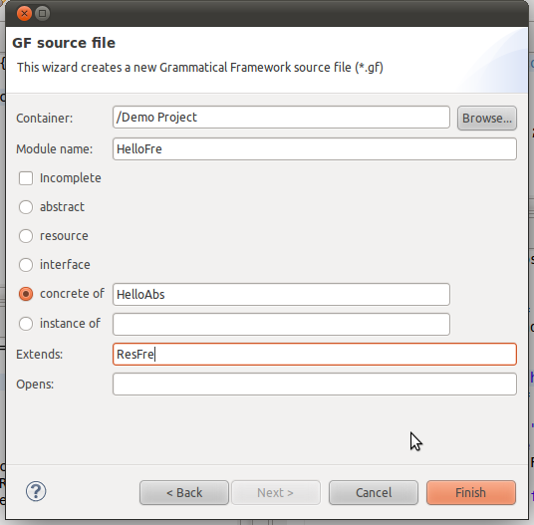
Task: Close the GF source file dialog
Action: click(x=24, y=14)
